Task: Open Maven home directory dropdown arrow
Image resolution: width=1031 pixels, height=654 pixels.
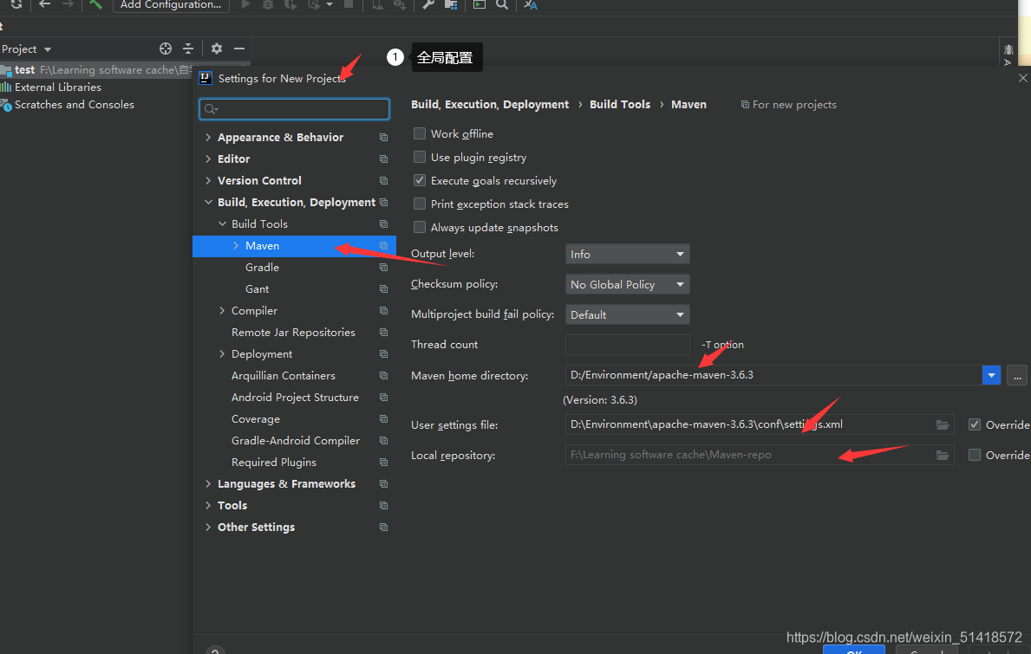Action: click(991, 375)
